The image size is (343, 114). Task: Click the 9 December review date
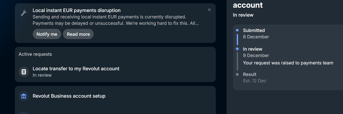pos(256,55)
